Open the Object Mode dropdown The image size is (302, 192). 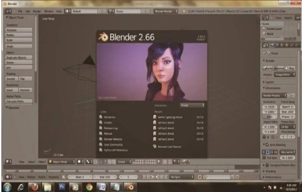tap(62, 161)
